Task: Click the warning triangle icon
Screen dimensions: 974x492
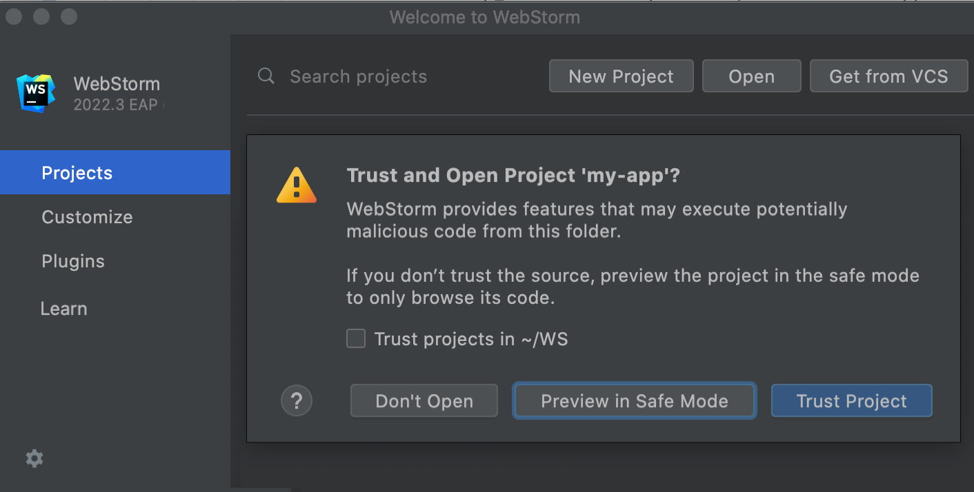Action: click(x=297, y=183)
